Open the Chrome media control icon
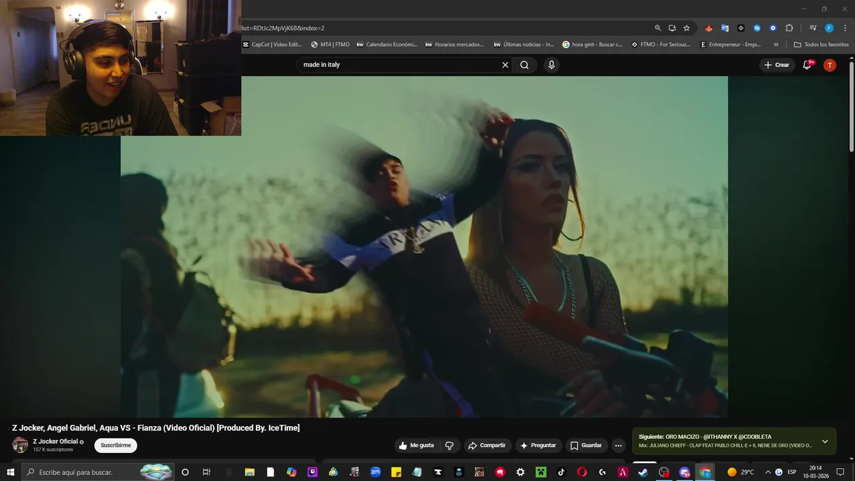855x481 pixels. 813,28
